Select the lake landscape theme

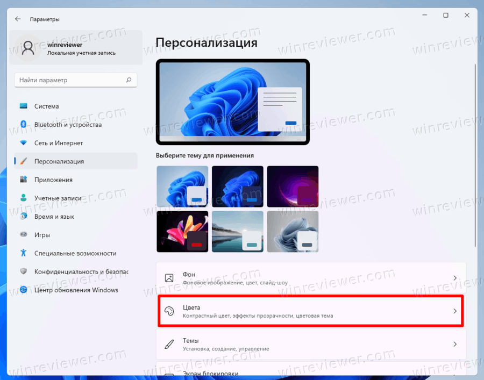(237, 232)
